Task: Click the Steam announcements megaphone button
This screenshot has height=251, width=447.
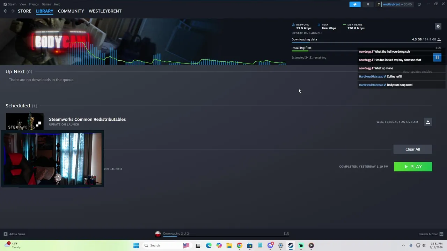Action: tap(355, 4)
